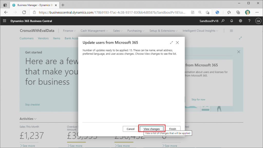Open the Vendors list

point(43,38)
